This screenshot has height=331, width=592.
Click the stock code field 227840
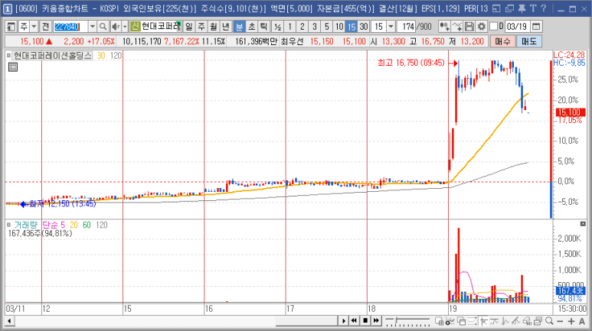(x=70, y=27)
